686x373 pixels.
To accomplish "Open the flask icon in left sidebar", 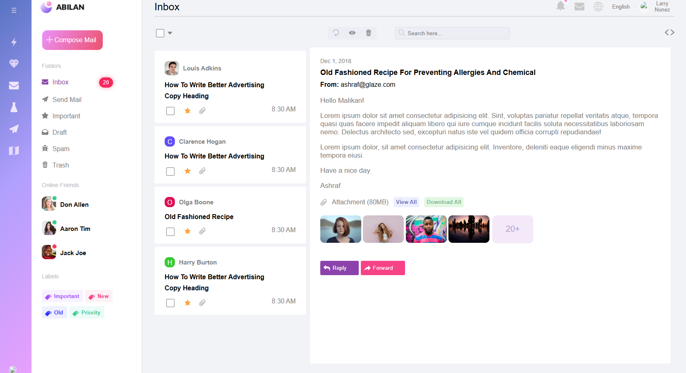I will (14, 107).
